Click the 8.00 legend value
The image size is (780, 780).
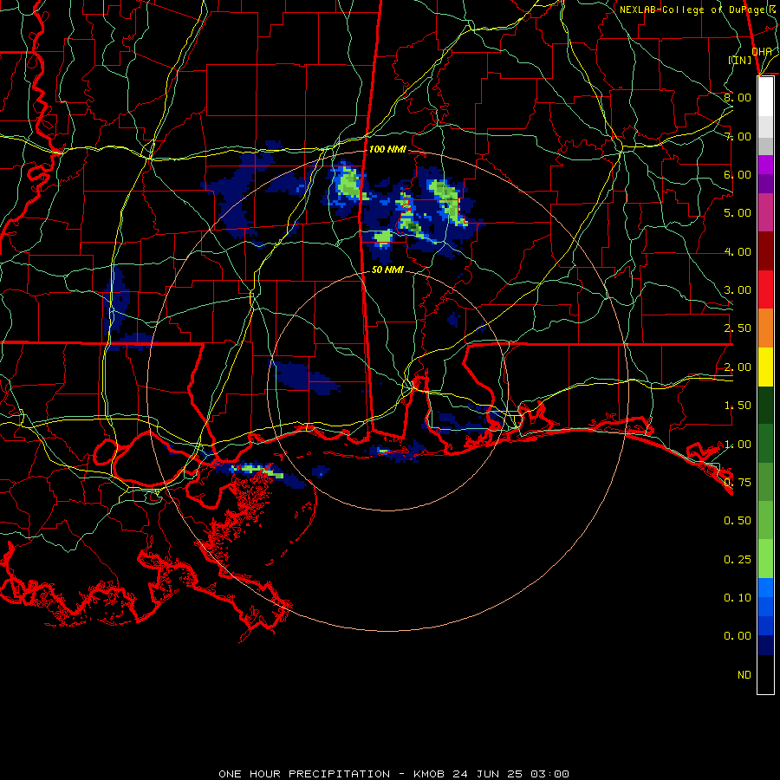pyautogui.click(x=738, y=97)
